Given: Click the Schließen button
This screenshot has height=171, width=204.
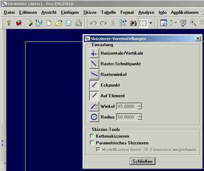Looking at the screenshot, I should (x=142, y=161).
